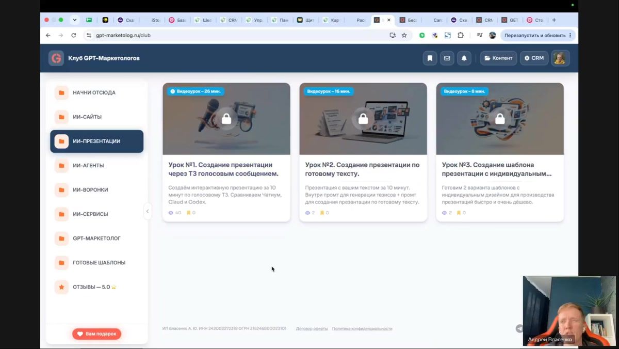Click the lock icon on the Урок №1 thumbnail
This screenshot has width=619, height=349.
tap(226, 119)
